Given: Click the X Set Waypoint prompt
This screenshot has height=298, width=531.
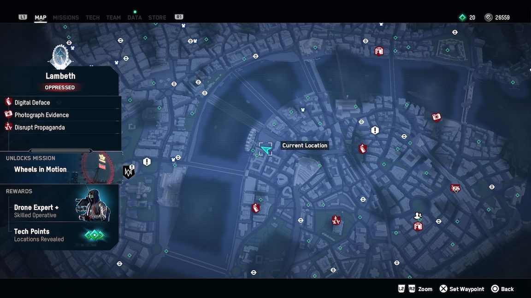Looking at the screenshot, I should [461, 289].
